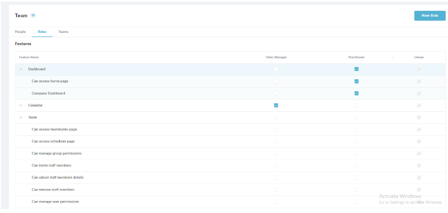Collapse the Team feature group
This screenshot has height=213, width=448.
21,117
